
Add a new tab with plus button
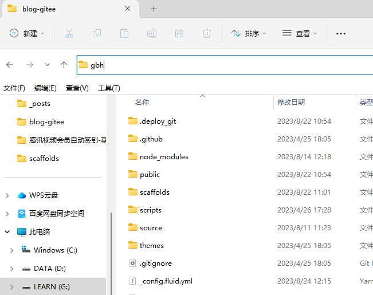(x=154, y=9)
